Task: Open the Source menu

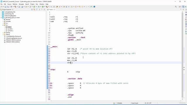Action: (9, 4)
